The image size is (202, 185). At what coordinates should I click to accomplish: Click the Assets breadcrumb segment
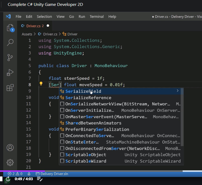point(27,34)
